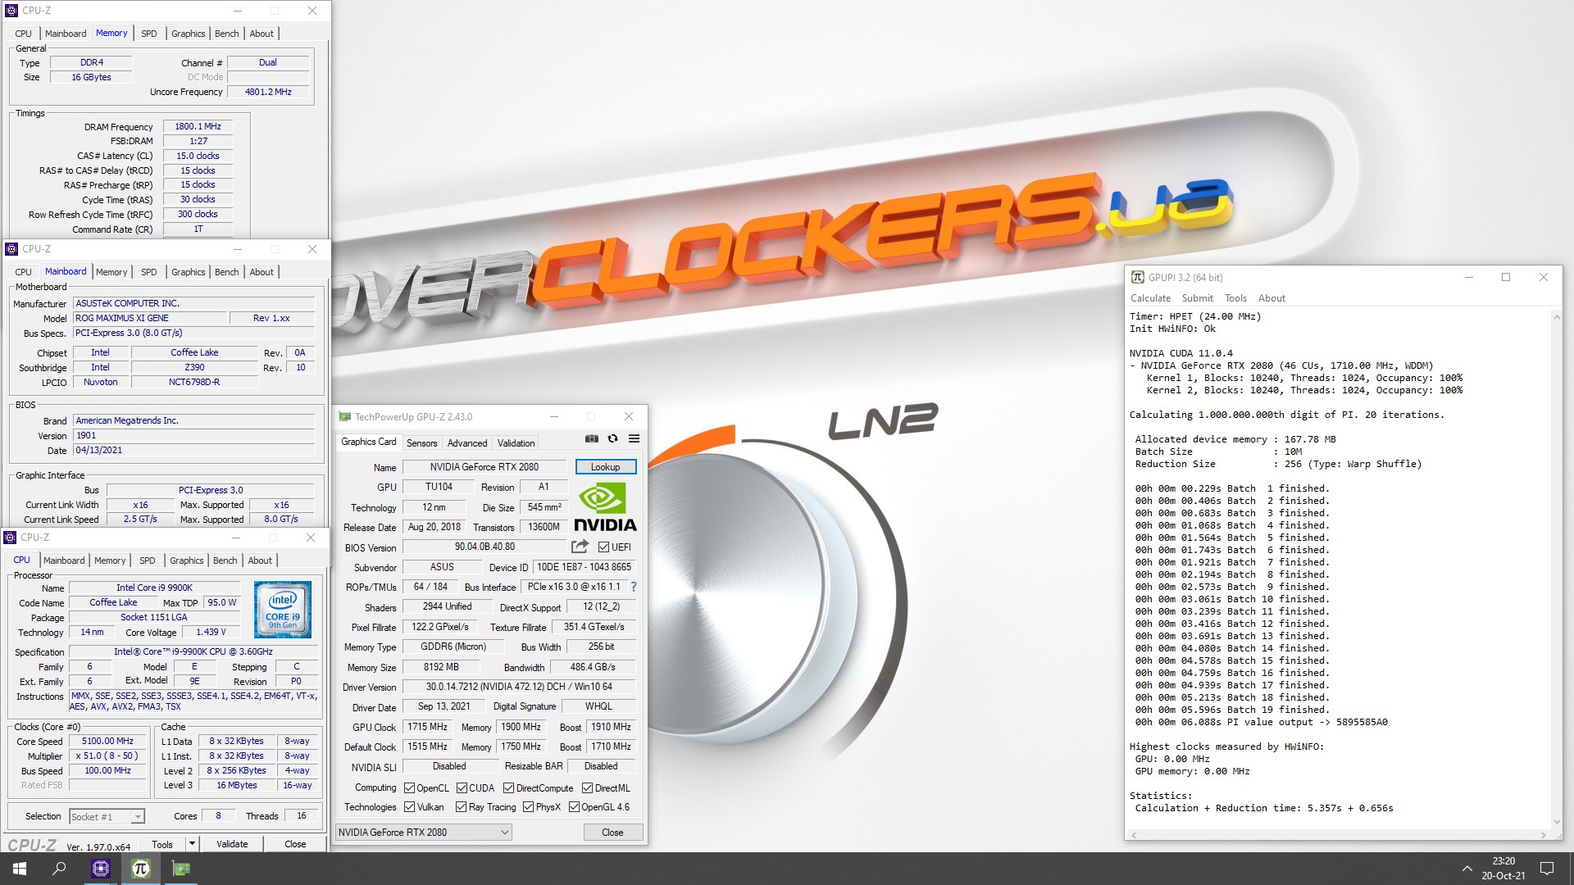Viewport: 1574px width, 885px height.
Task: Click GPUPI horizontal scrollbar right arrow
Action: (1543, 835)
